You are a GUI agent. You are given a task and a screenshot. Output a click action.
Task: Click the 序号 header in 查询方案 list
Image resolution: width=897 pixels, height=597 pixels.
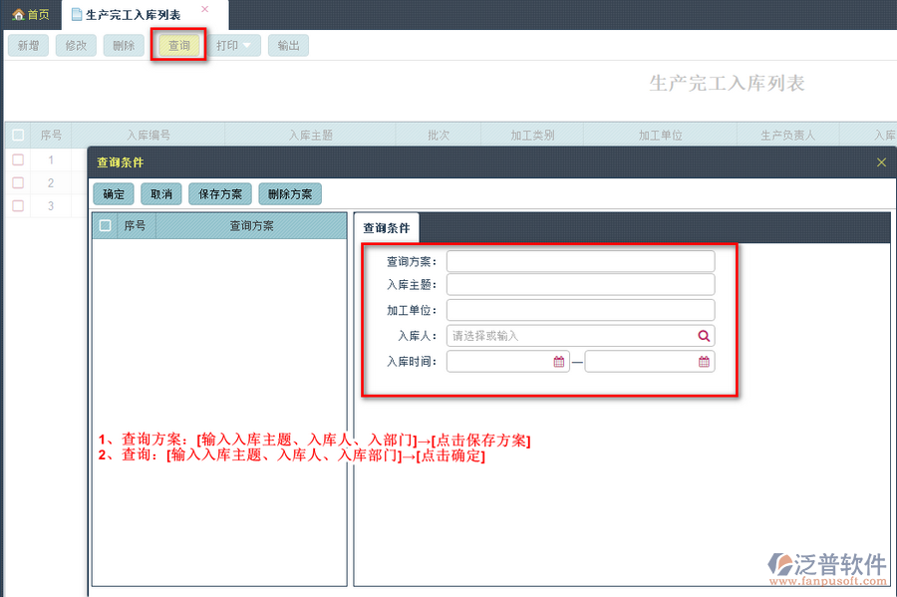pyautogui.click(x=135, y=226)
